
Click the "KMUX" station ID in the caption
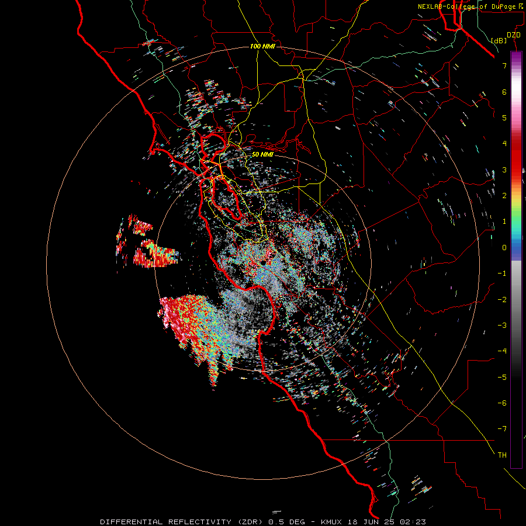[x=331, y=522]
